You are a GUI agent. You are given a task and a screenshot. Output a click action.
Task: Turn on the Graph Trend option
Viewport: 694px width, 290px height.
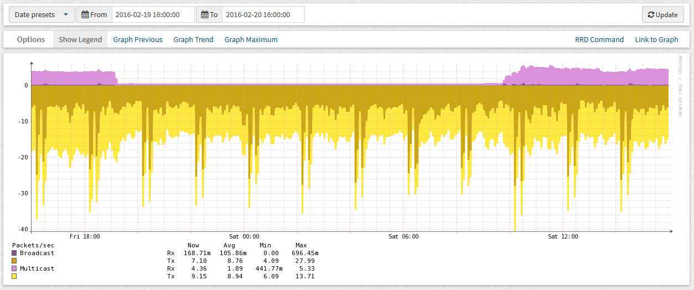pos(193,39)
